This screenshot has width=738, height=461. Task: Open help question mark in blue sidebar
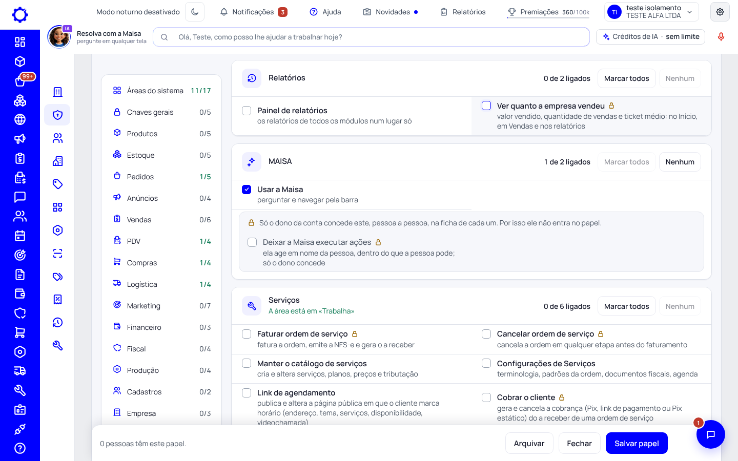pos(20,448)
